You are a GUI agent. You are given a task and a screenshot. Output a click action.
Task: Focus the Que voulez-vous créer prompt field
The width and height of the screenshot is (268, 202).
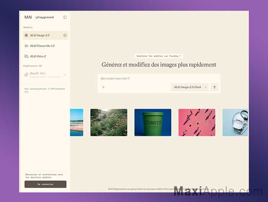[159, 79]
